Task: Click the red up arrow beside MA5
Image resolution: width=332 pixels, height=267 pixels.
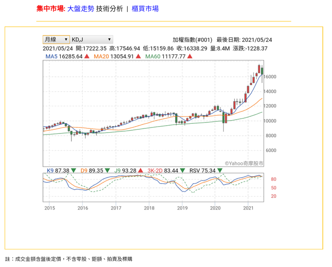Action: pyautogui.click(x=87, y=57)
